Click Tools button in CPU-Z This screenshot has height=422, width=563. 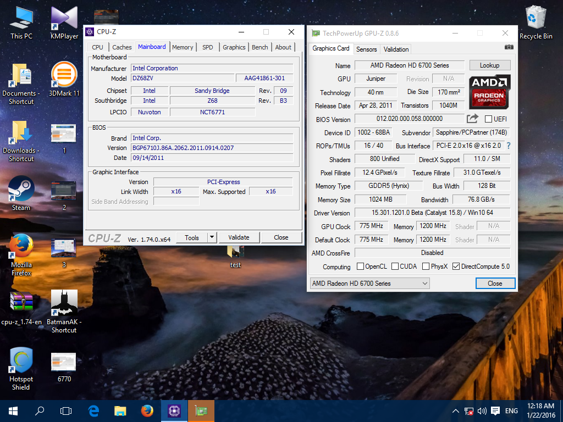point(192,237)
